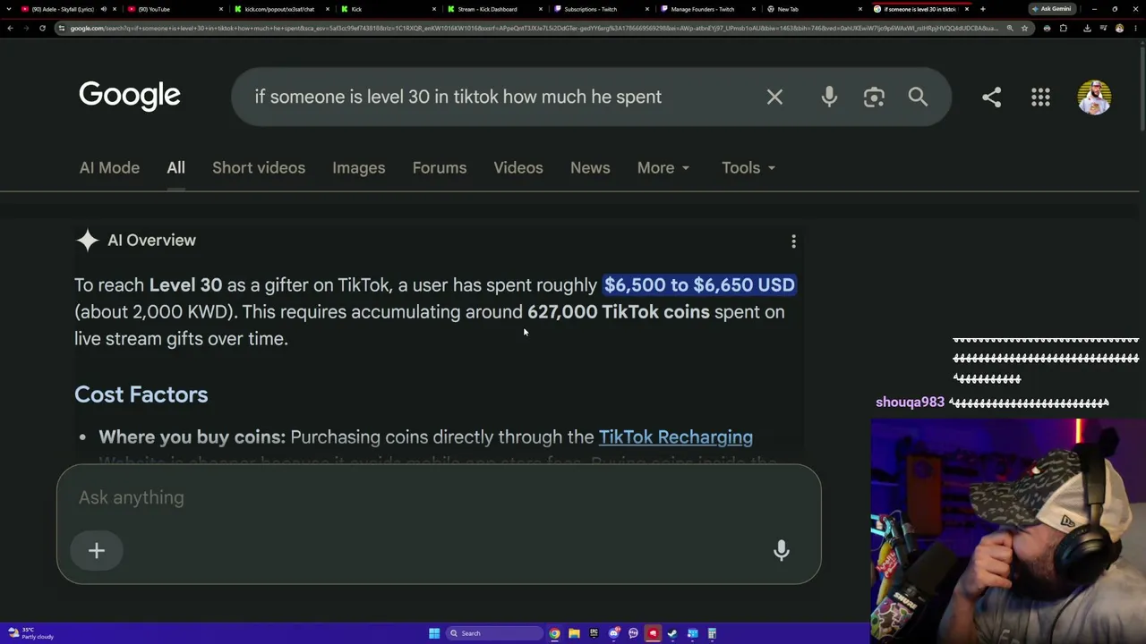Expand the More search filters dropdown
The height and width of the screenshot is (644, 1146).
point(663,168)
